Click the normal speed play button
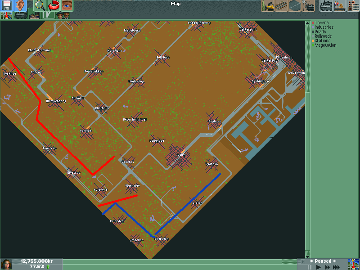 coord(318,267)
